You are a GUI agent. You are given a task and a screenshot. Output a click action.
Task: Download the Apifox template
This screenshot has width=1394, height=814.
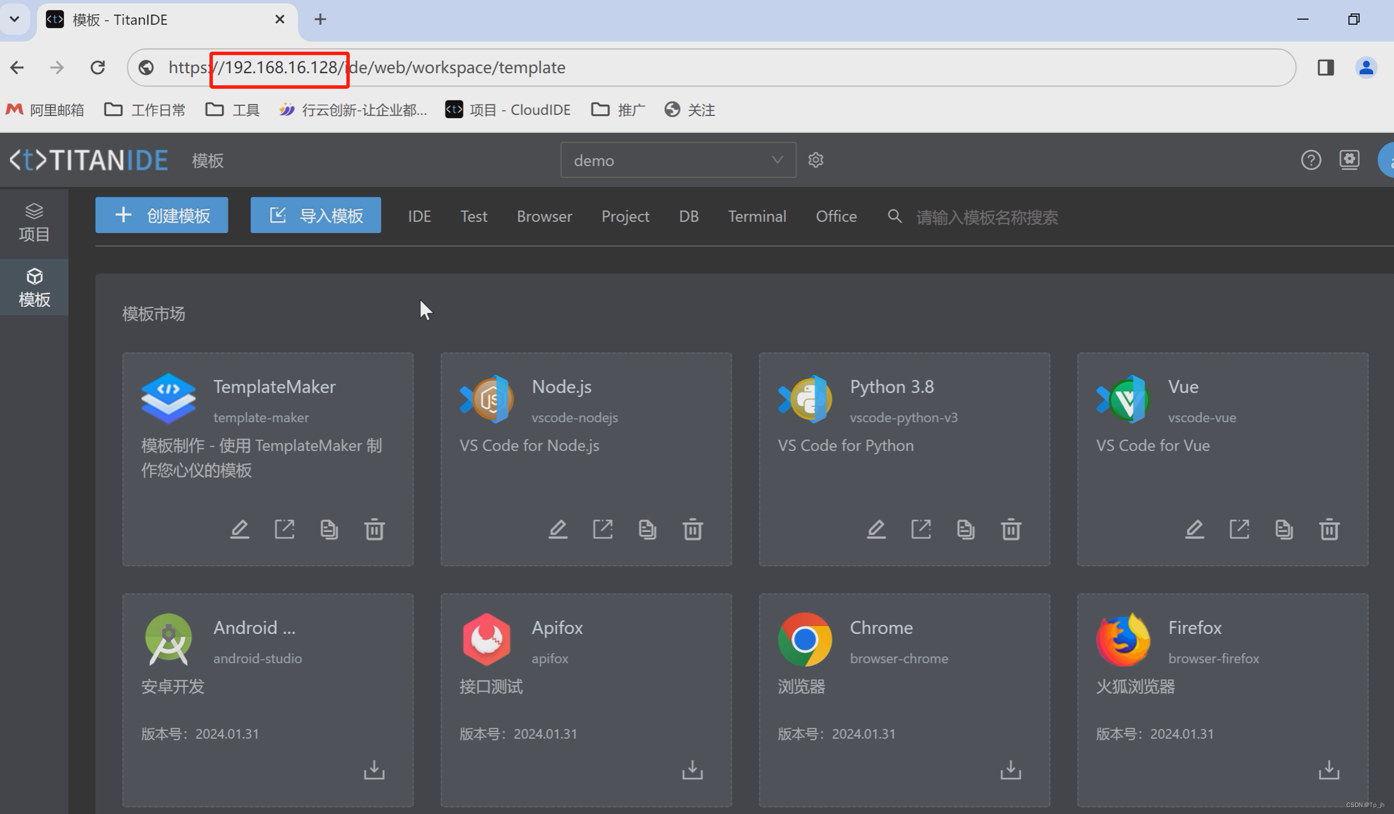coord(693,769)
